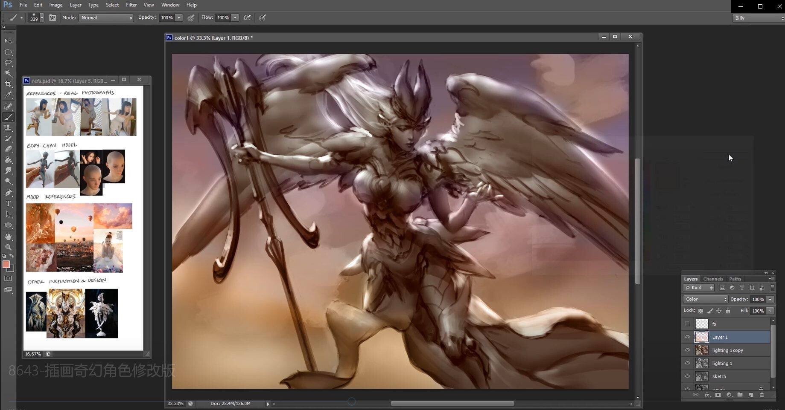785x410 pixels.
Task: Toggle lock position
Action: coord(719,311)
